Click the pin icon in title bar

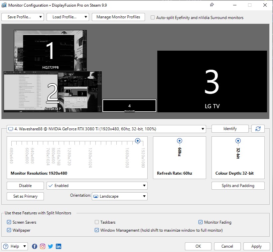(212, 5)
